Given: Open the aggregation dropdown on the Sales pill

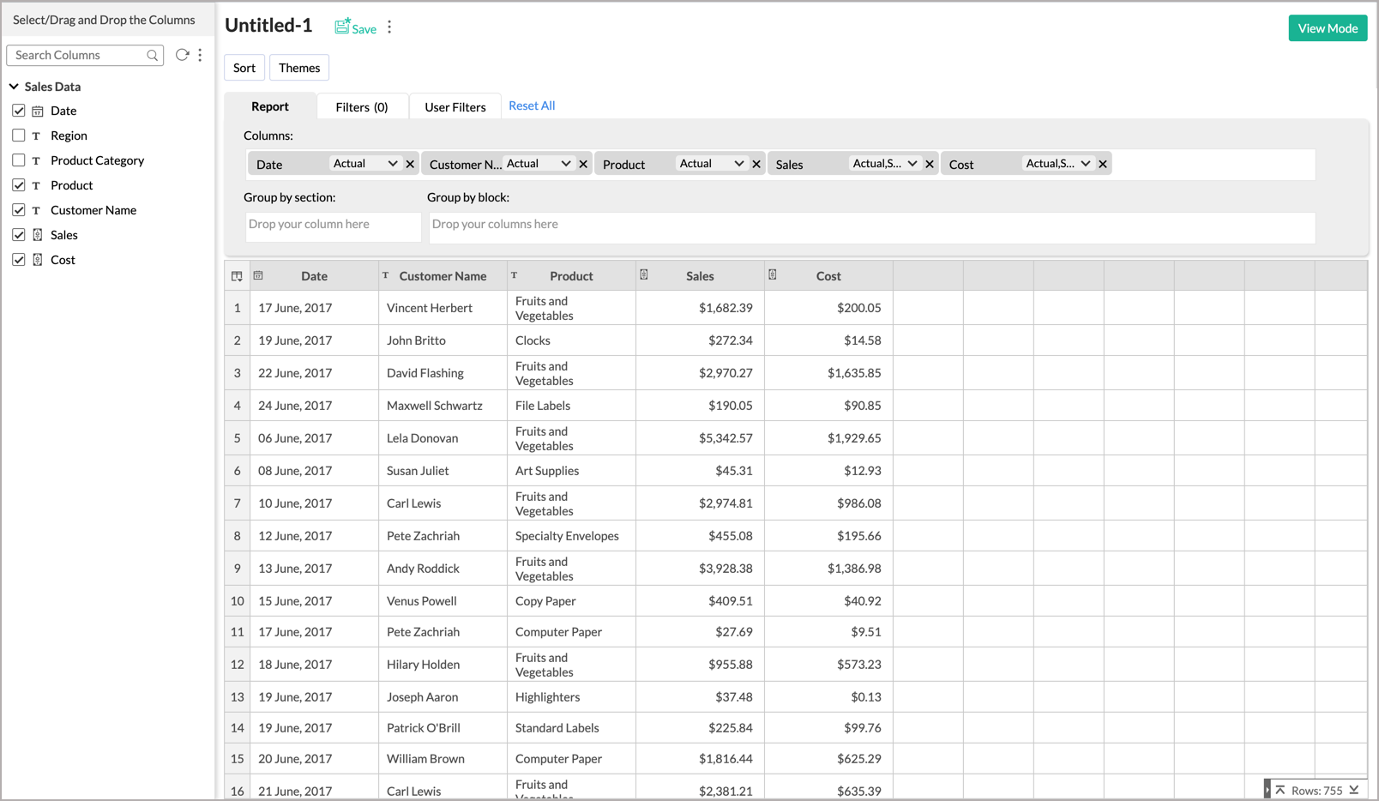Looking at the screenshot, I should click(x=912, y=162).
